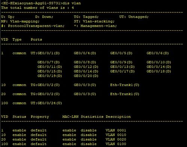Click TG:GE0/0/2(U) in VLAN 10 row
The image size is (187, 147).
coord(45,85)
